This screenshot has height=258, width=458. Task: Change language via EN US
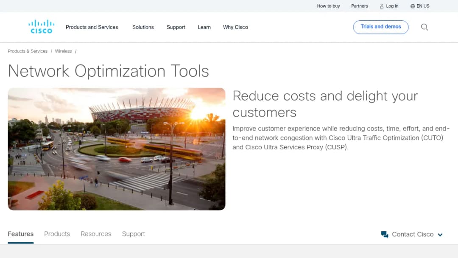point(423,6)
